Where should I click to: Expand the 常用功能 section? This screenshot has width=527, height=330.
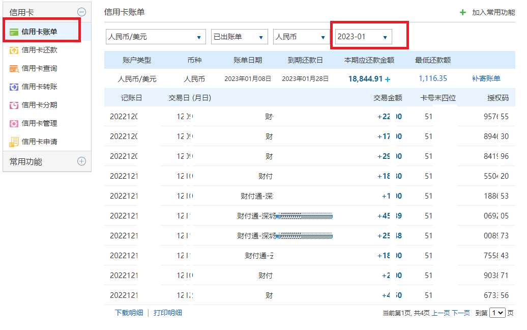click(81, 161)
